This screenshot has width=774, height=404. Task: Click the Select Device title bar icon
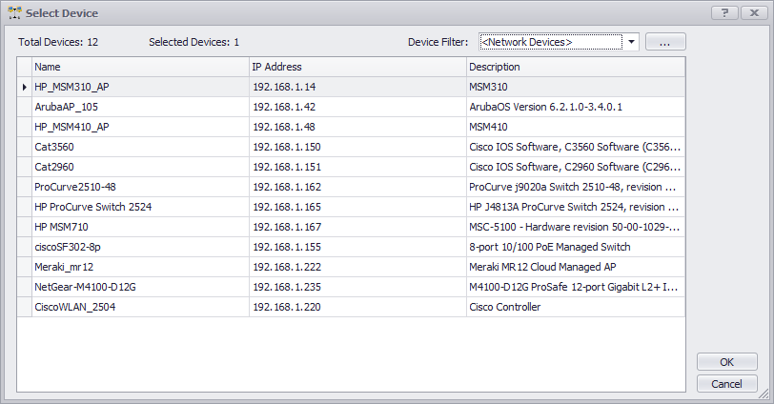click(x=15, y=12)
